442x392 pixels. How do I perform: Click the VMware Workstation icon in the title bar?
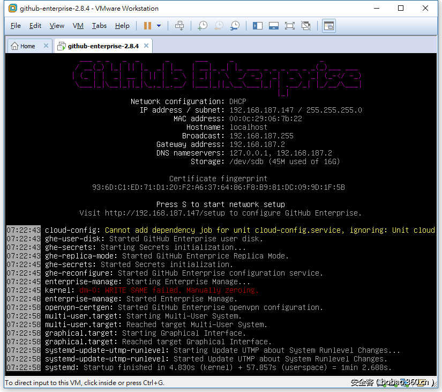pyautogui.click(x=11, y=8)
